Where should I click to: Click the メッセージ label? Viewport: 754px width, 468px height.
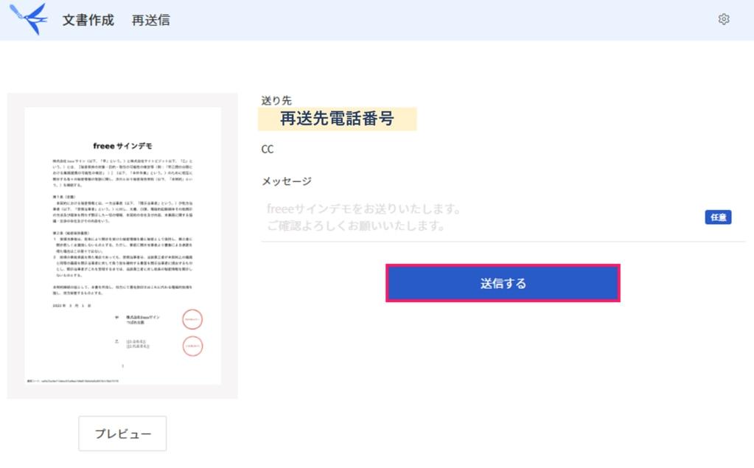[287, 181]
